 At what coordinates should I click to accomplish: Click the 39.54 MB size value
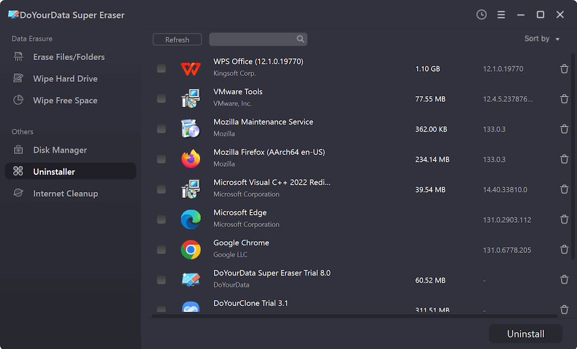click(x=430, y=190)
